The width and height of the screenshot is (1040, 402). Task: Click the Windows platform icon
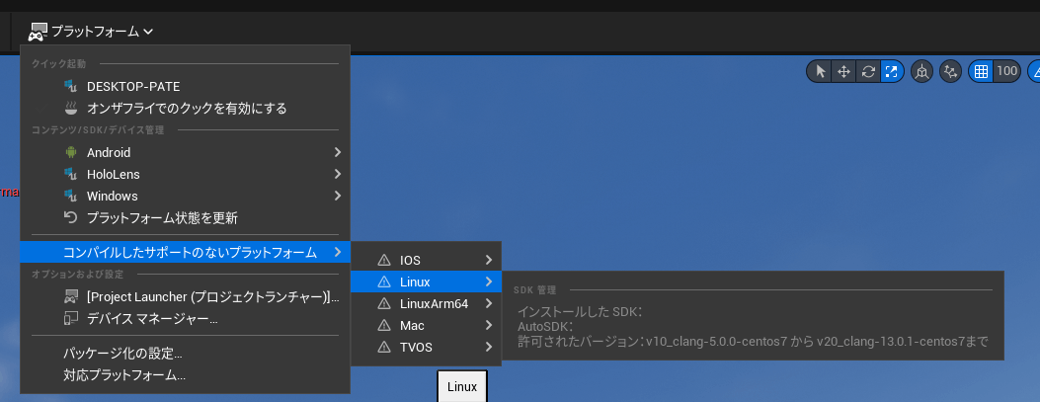tap(71, 197)
